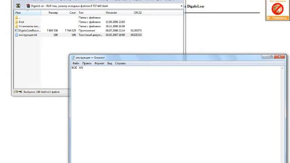Click the Notepad title bar document icon

(73, 58)
